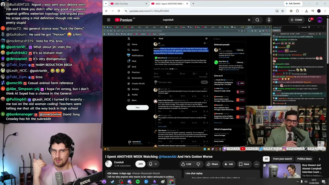329x185 pixels.
Task: Select chat username '@rockmycd1319'
Action: coord(20,41)
